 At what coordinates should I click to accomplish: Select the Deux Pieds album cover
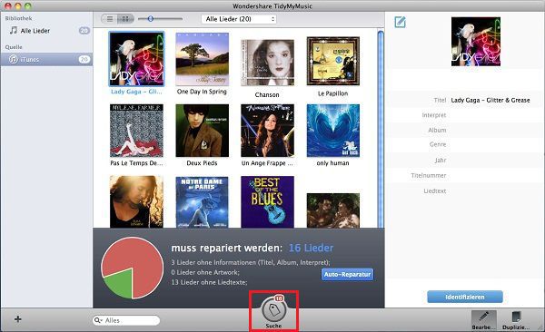coord(203,131)
